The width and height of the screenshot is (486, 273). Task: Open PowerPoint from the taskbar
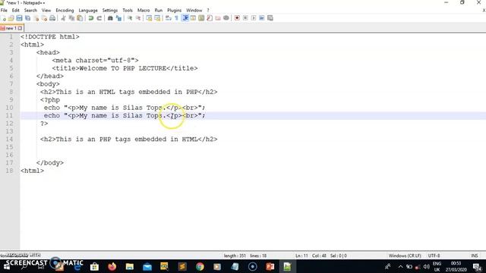pos(270,266)
